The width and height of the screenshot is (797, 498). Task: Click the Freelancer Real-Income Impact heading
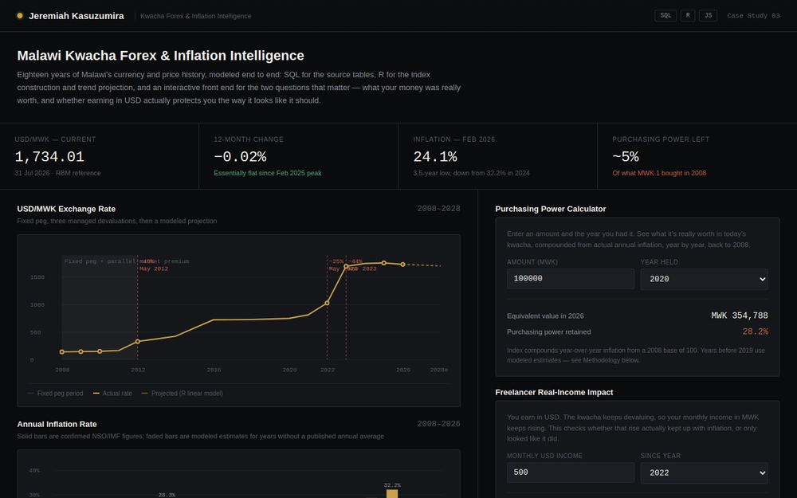[x=554, y=392]
